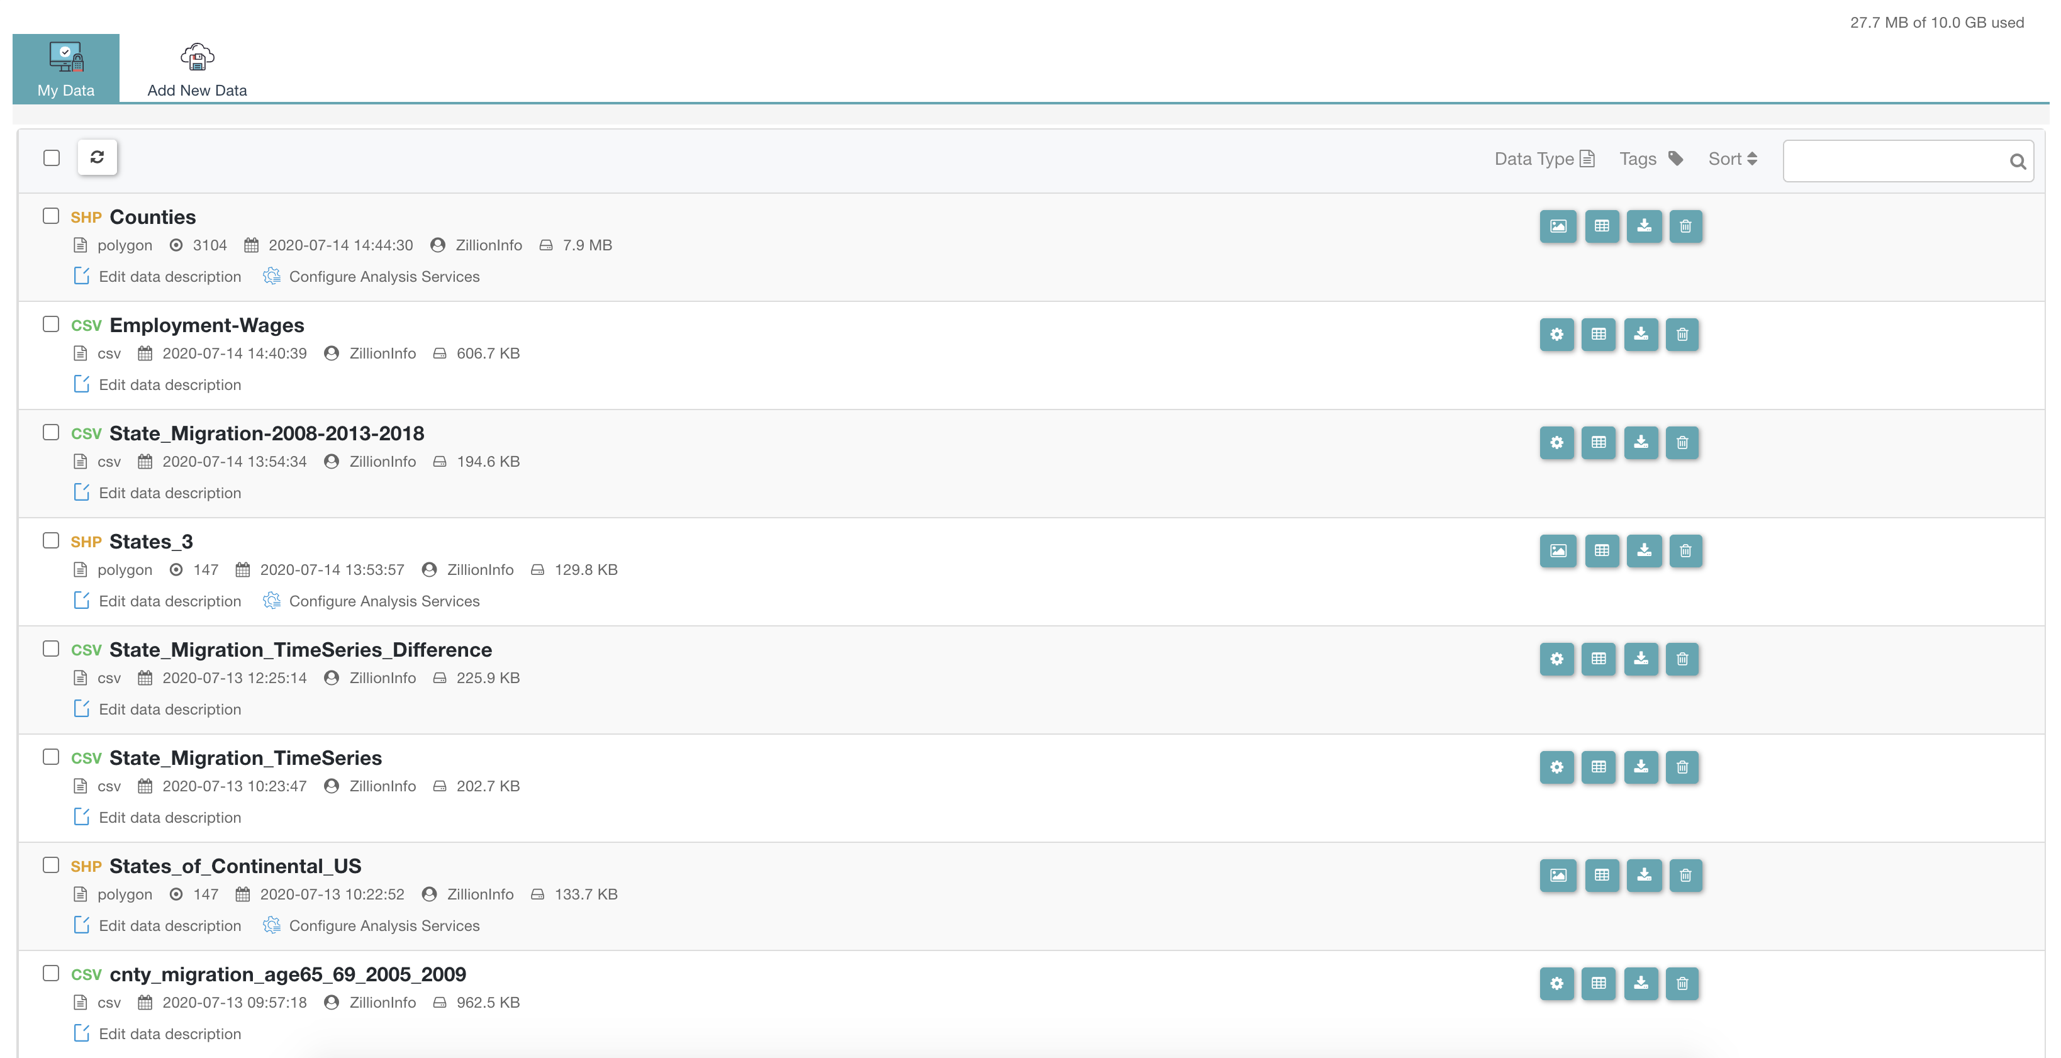This screenshot has height=1058, width=2061.
Task: Toggle the select-all checkbox in toolbar
Action: point(51,157)
